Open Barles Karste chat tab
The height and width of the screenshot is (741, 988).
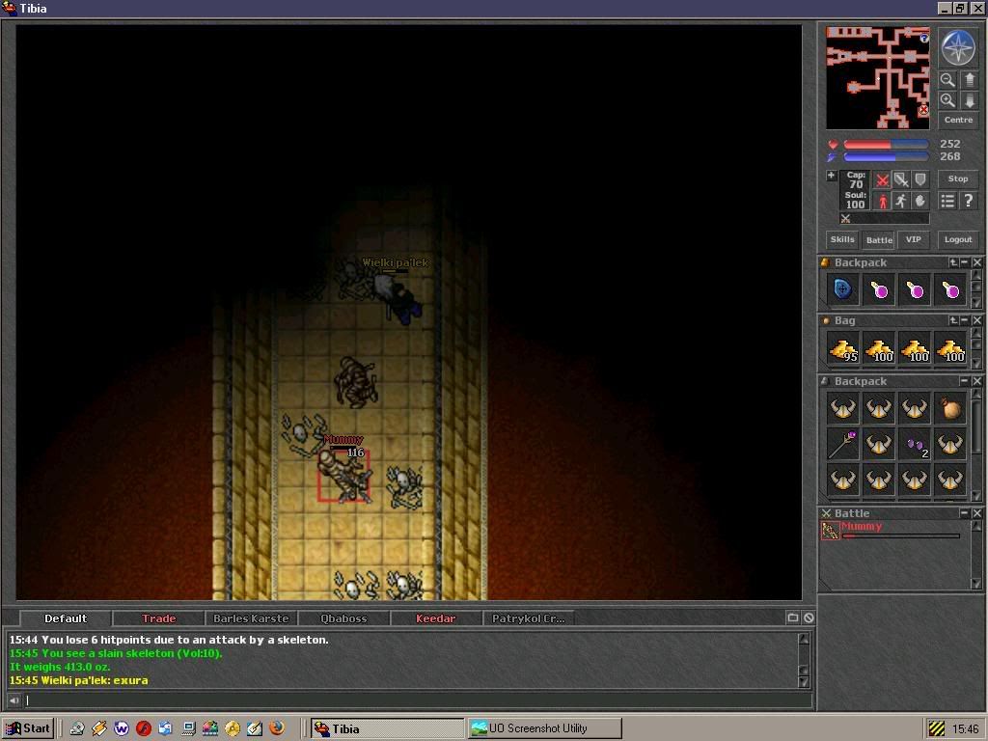click(251, 618)
